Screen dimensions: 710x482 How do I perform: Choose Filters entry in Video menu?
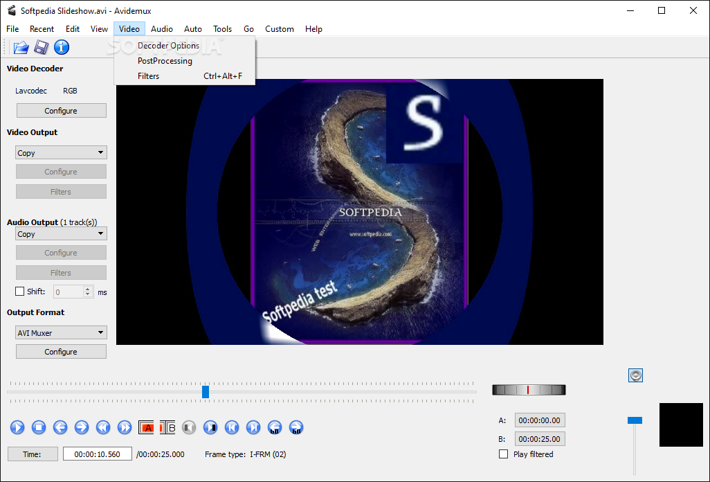[184, 76]
